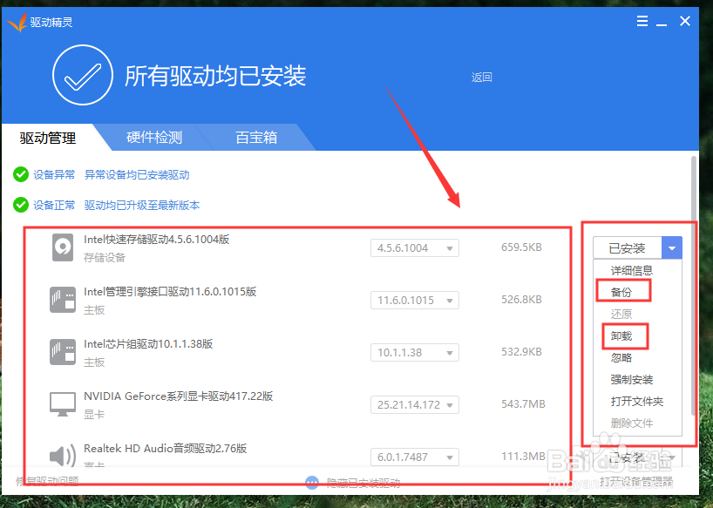Select 打开文件夹 from the dropdown menu
The width and height of the screenshot is (713, 508).
click(636, 401)
